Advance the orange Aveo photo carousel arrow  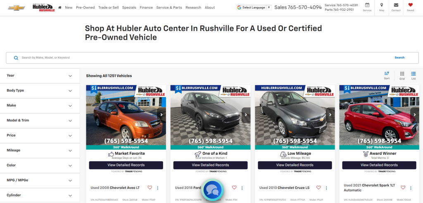(161, 115)
